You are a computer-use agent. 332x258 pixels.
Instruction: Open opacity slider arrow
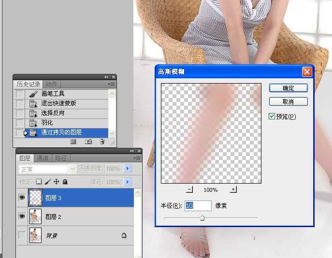pyautogui.click(x=128, y=169)
